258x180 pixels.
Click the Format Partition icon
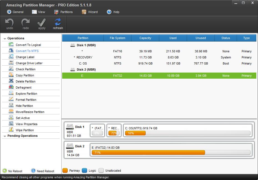pyautogui.click(x=11, y=99)
